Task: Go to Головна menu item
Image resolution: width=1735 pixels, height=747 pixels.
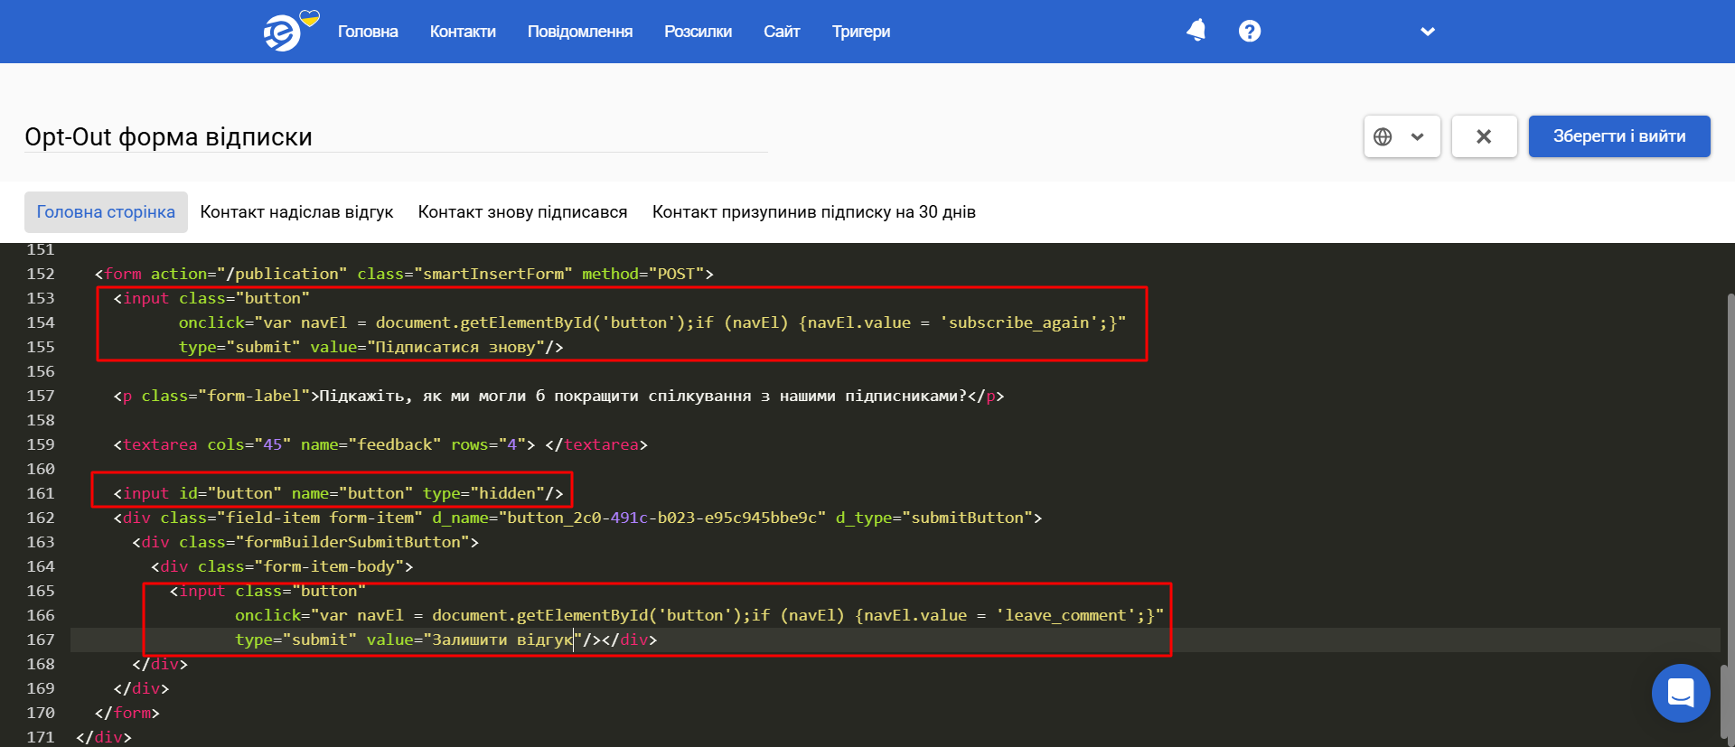Action: click(x=368, y=32)
